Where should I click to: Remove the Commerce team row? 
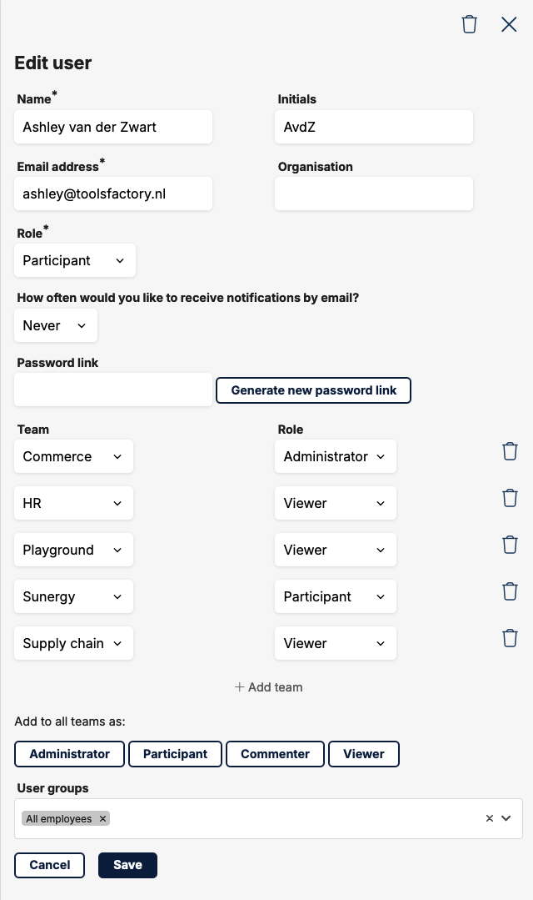coord(510,452)
